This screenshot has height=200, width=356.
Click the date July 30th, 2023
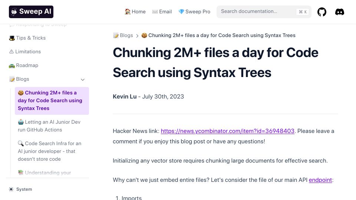163,97
